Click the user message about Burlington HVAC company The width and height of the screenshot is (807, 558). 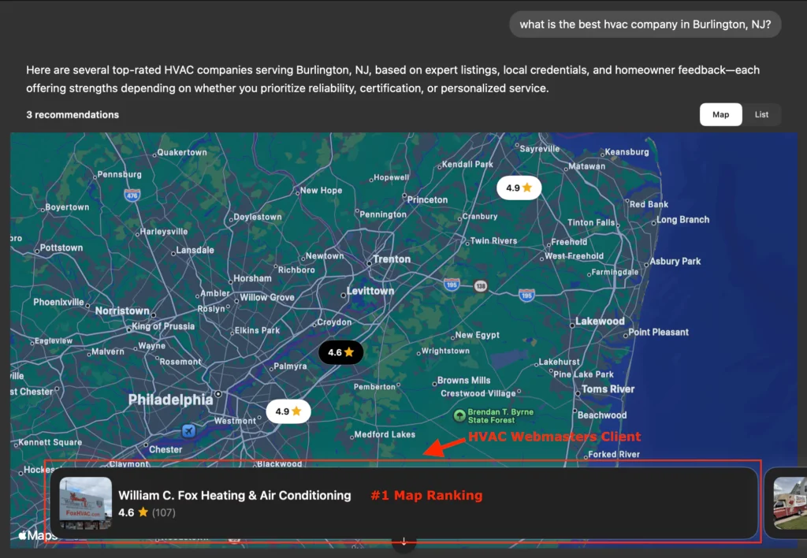[x=645, y=24]
